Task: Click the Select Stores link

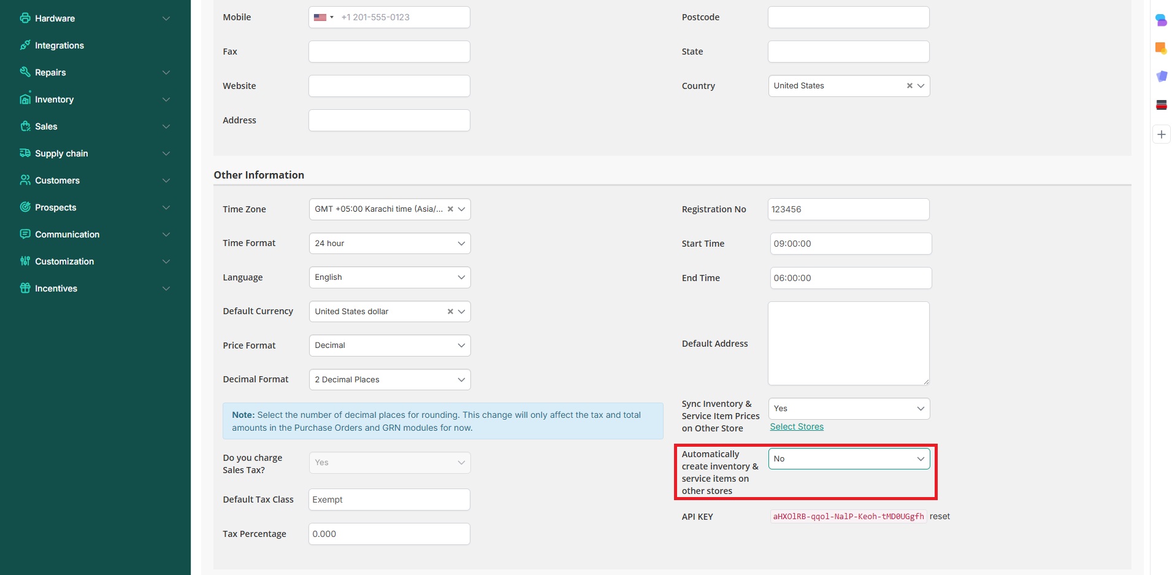Action: click(797, 427)
